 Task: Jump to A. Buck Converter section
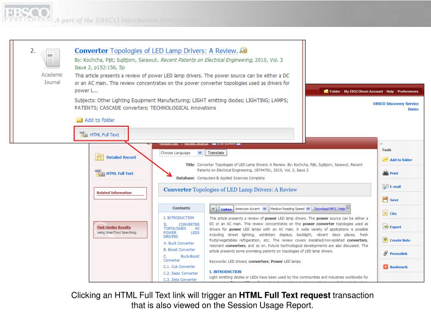pyautogui.click(x=178, y=243)
